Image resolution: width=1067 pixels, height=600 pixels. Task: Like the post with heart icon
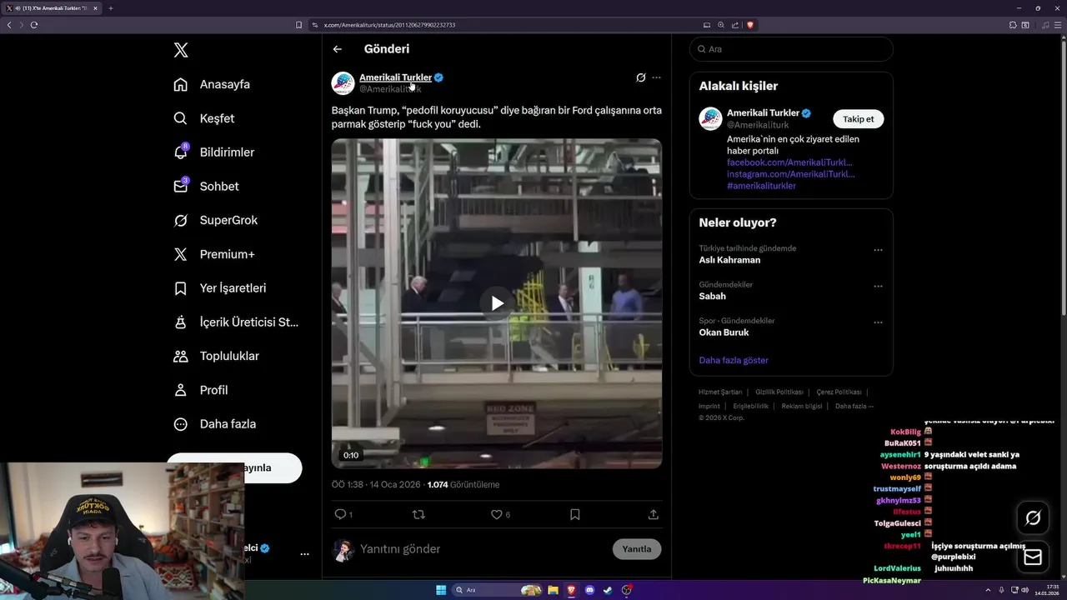coord(497,514)
